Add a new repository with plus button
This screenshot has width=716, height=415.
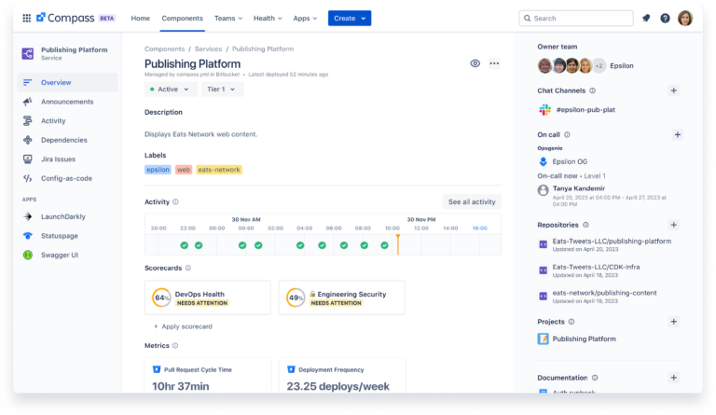(x=674, y=225)
